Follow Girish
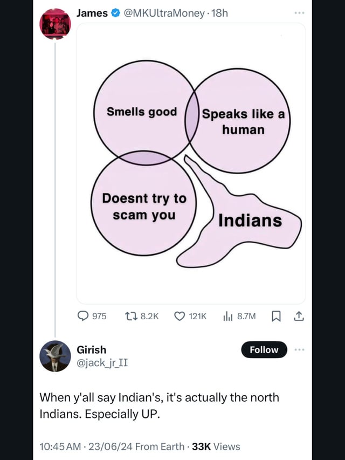The width and height of the screenshot is (345, 460). (x=264, y=349)
